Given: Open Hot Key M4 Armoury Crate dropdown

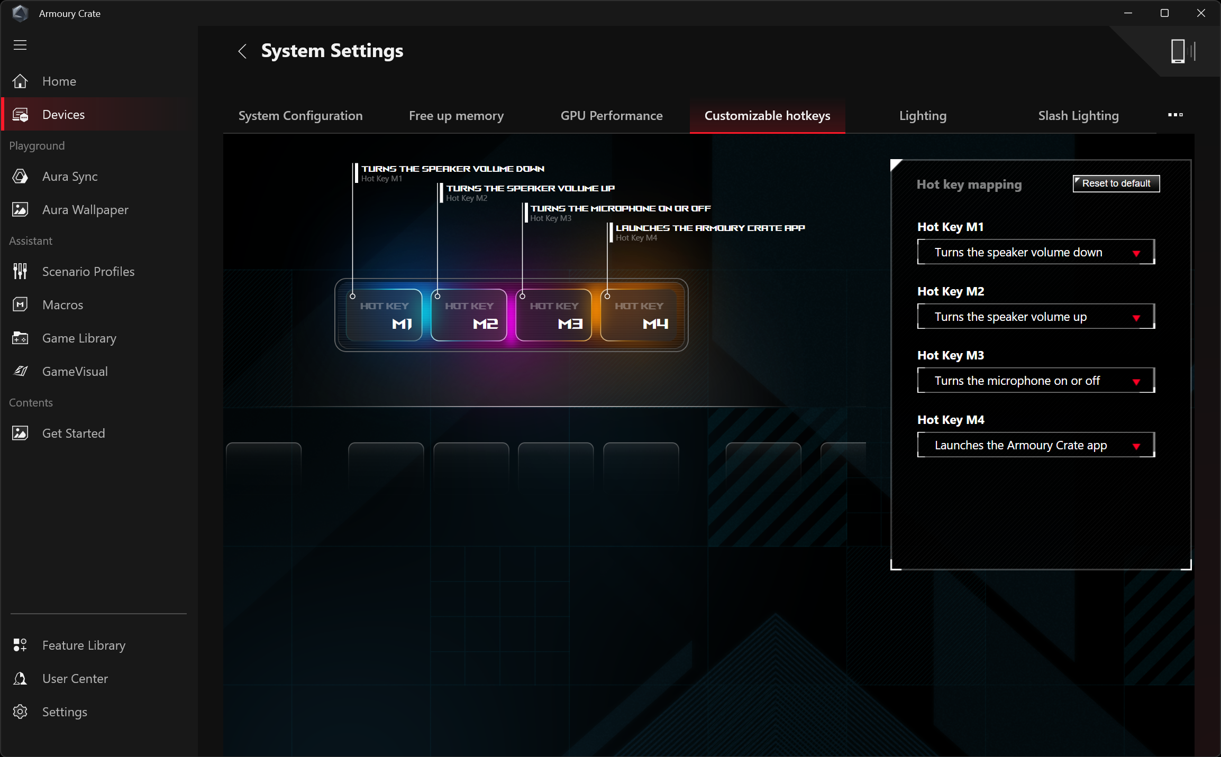Looking at the screenshot, I should (x=1035, y=445).
